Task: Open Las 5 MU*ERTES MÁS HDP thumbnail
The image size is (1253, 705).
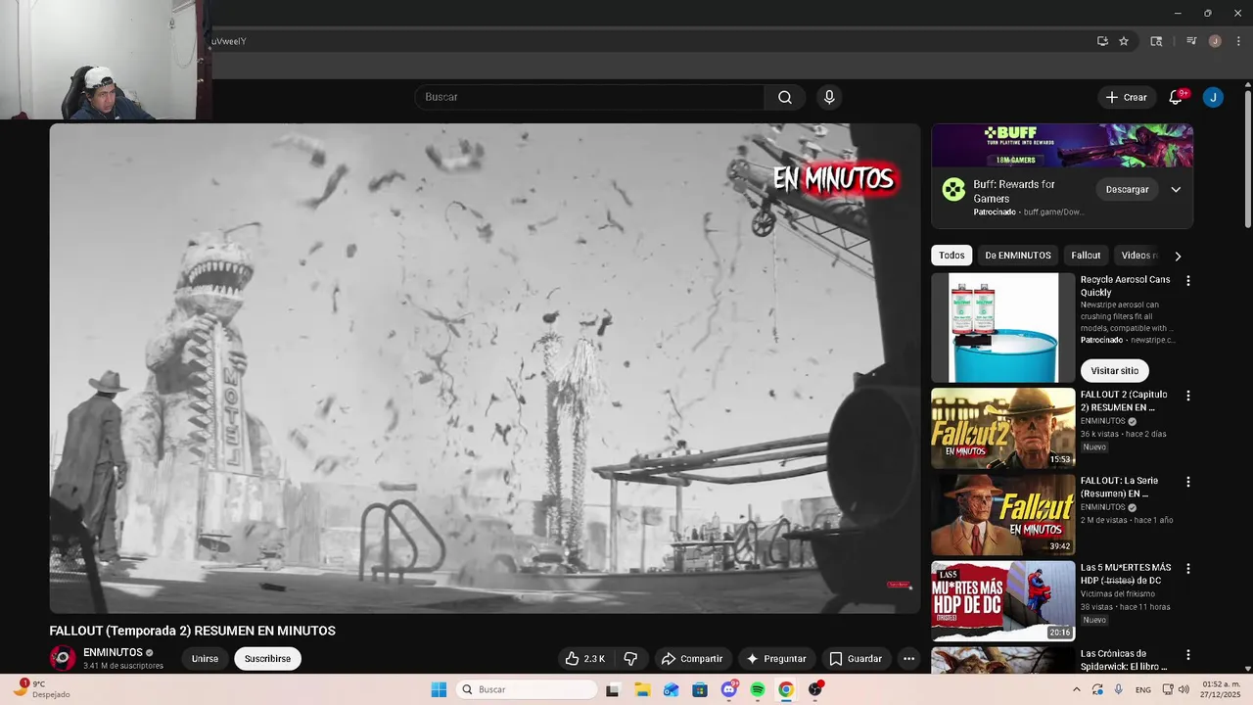Action: [x=1002, y=600]
